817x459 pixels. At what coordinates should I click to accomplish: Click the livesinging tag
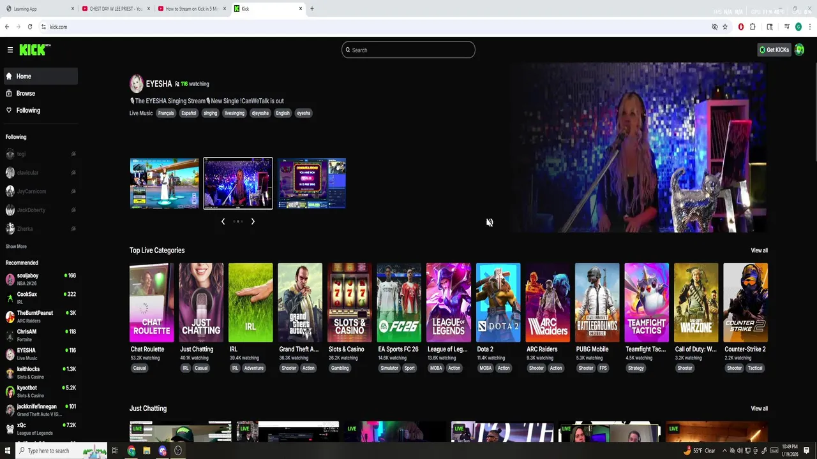pyautogui.click(x=234, y=113)
